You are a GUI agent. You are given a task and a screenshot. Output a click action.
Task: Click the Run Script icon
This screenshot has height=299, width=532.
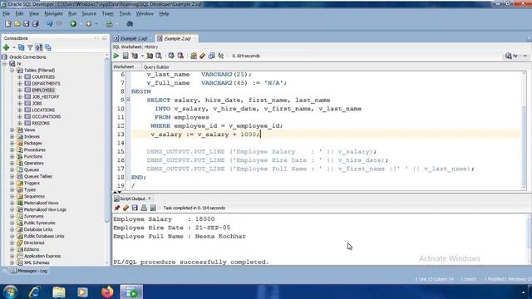[x=126, y=56]
